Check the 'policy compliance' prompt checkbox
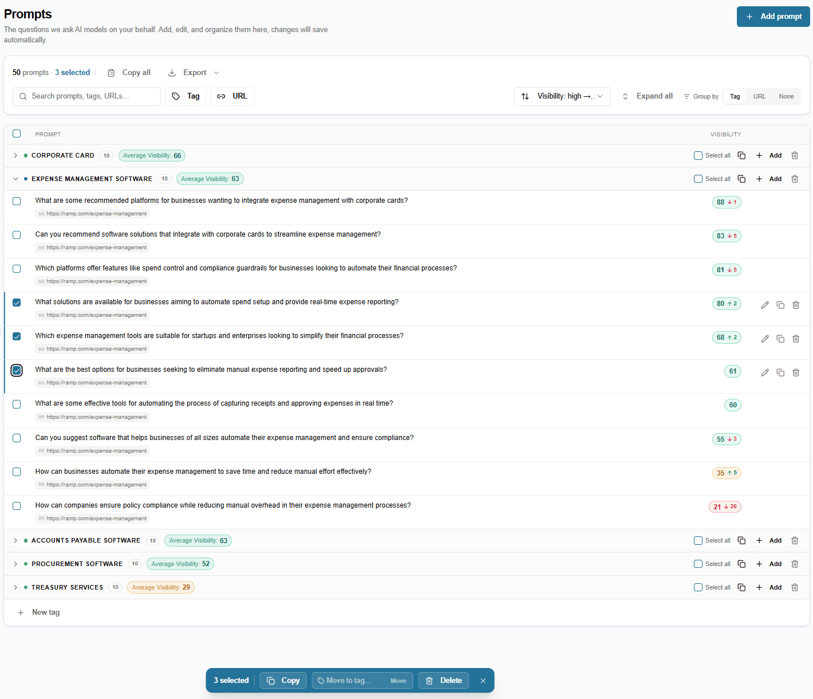The image size is (813, 699). 17,506
